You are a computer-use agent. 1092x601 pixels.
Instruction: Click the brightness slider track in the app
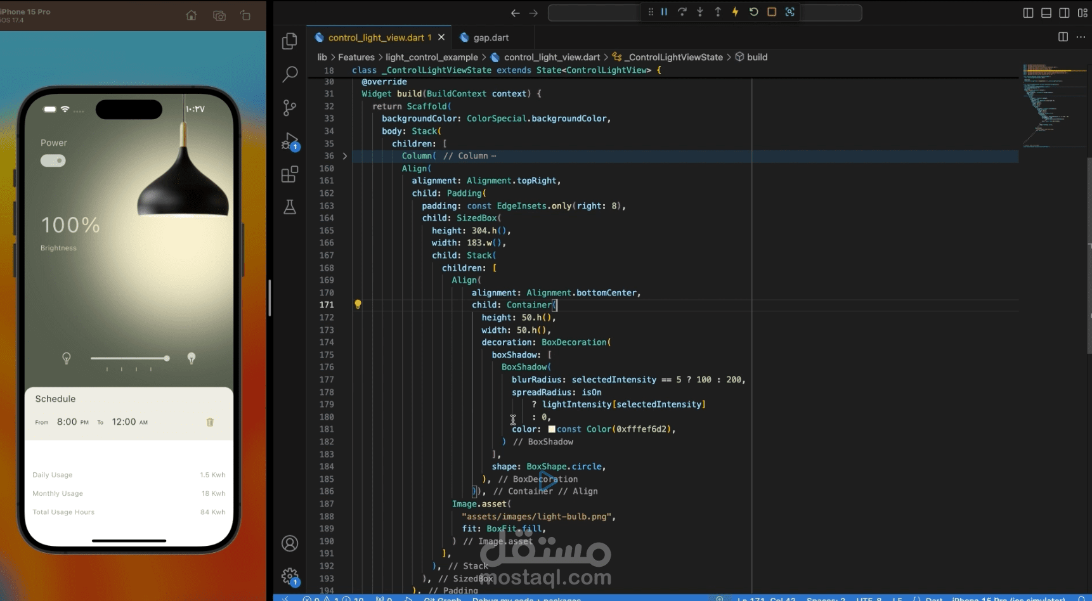(130, 358)
